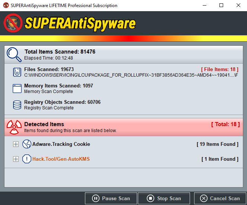Image resolution: width=247 pixels, height=205 pixels.
Task: Click the biohazard Detected Items icon
Action: [14, 127]
